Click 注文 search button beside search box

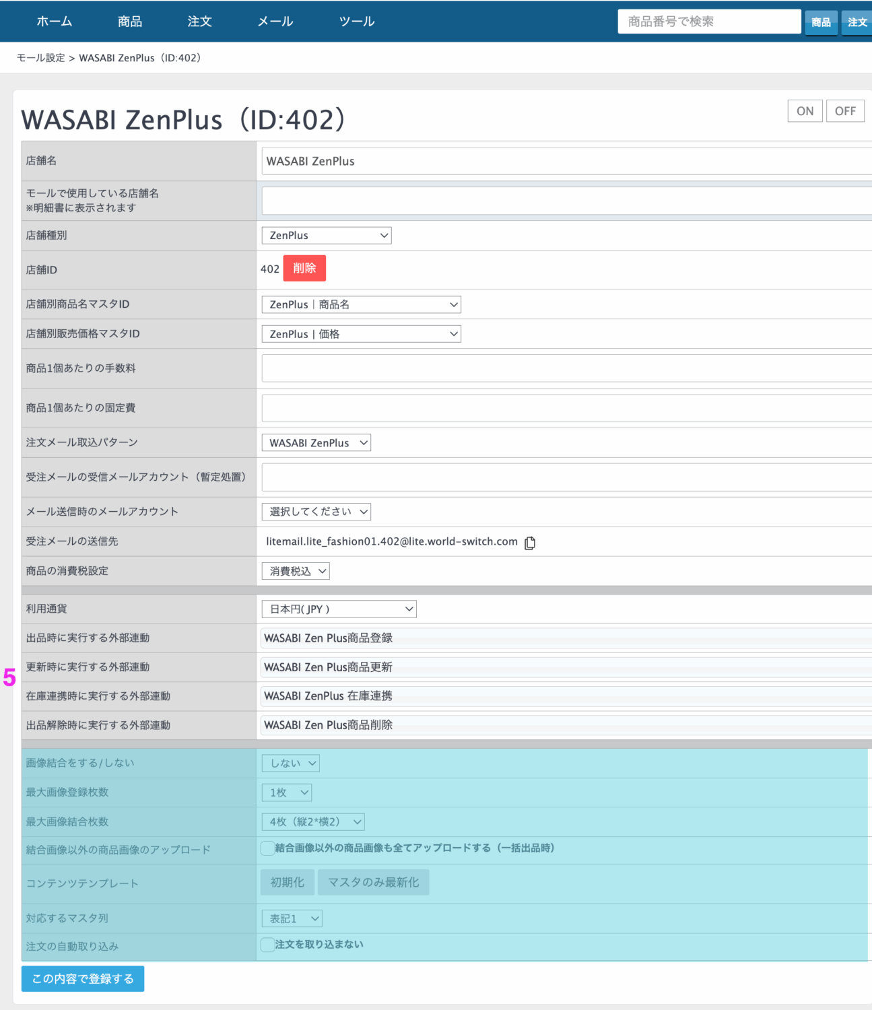[x=857, y=22]
